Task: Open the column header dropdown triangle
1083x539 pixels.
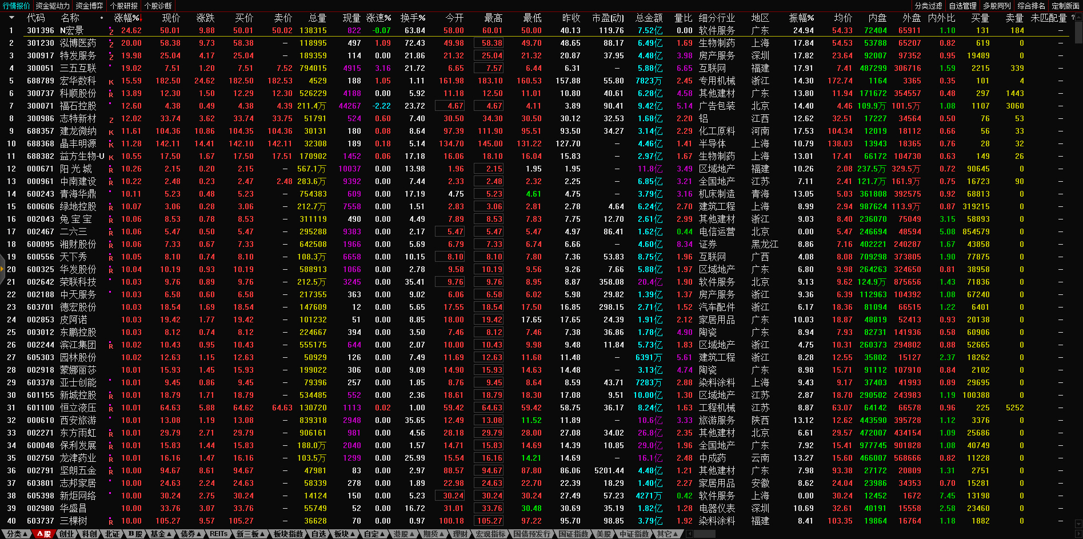Action: pyautogui.click(x=11, y=18)
